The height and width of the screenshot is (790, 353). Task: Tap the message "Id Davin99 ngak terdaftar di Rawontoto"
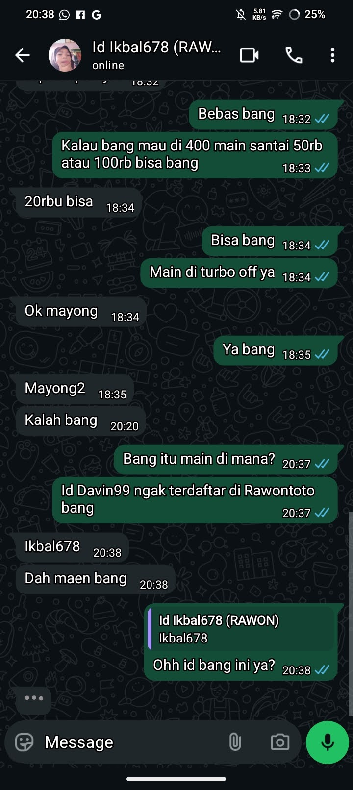click(x=195, y=500)
